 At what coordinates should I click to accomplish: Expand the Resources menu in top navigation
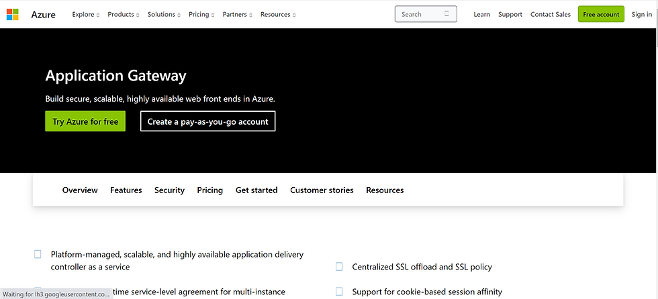tap(278, 14)
